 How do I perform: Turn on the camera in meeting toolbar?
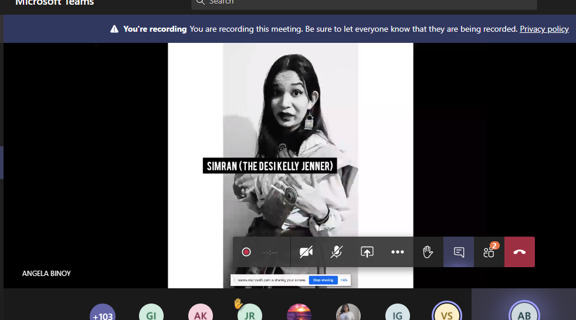(306, 252)
